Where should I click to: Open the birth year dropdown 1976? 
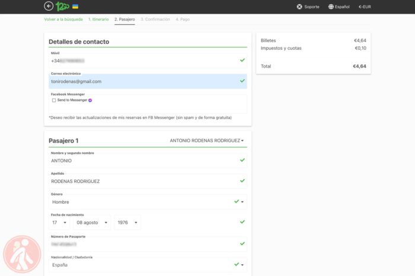[127, 223]
